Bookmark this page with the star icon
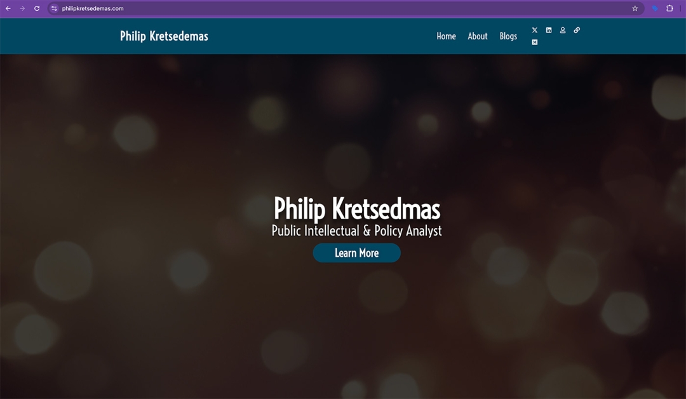The image size is (686, 399). (x=635, y=8)
